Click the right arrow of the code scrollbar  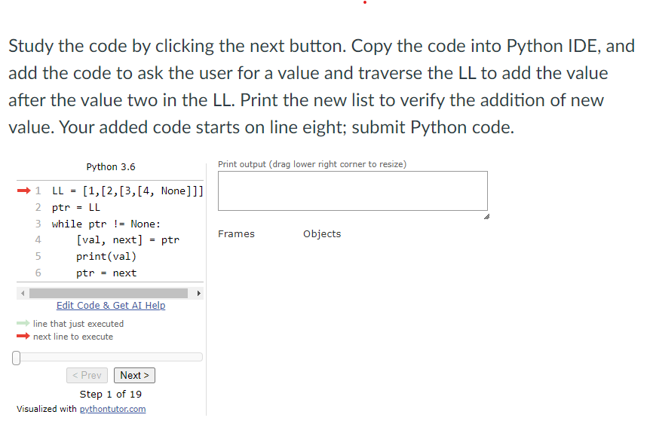click(x=199, y=292)
